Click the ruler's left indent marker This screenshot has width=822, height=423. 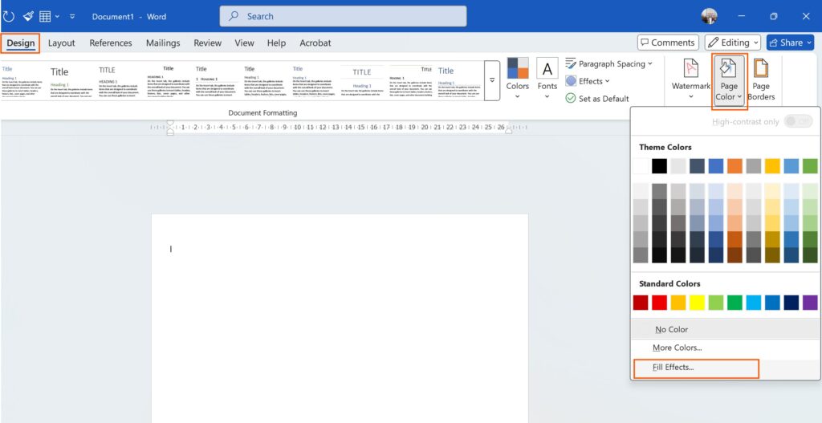click(x=170, y=128)
